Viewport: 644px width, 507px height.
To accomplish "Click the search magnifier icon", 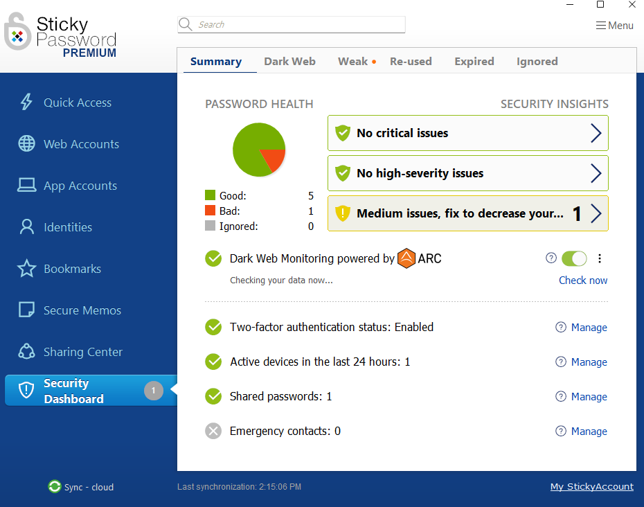I will (186, 24).
